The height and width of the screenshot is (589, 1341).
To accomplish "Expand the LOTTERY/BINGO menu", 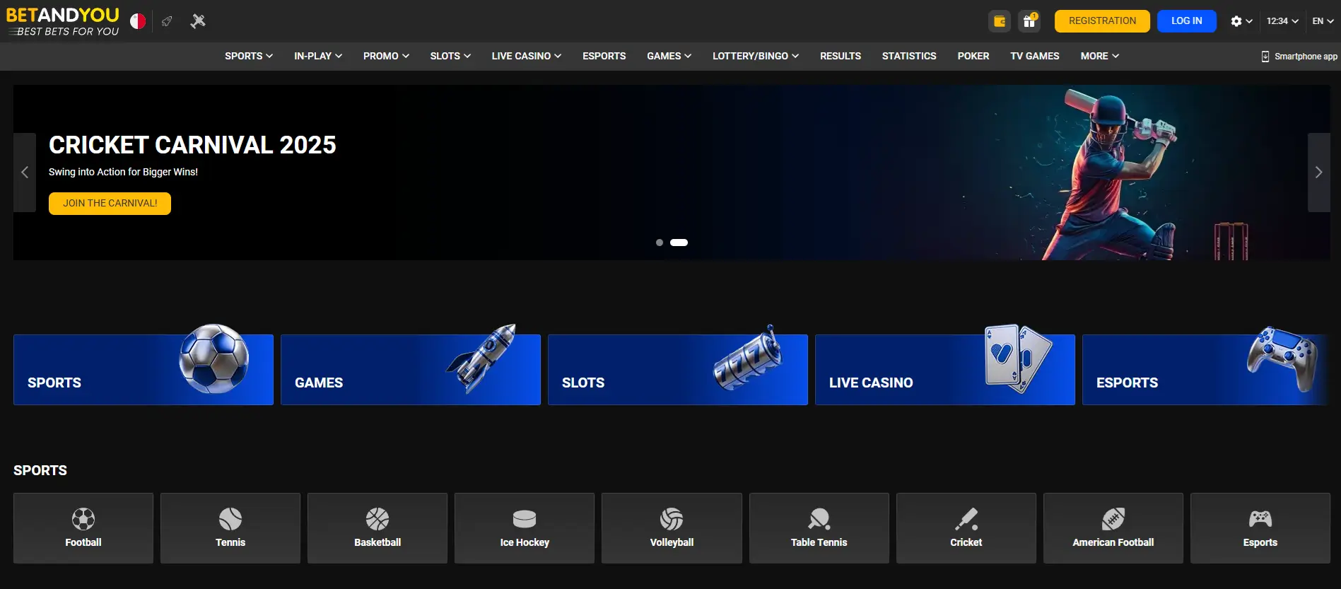I will tap(755, 56).
